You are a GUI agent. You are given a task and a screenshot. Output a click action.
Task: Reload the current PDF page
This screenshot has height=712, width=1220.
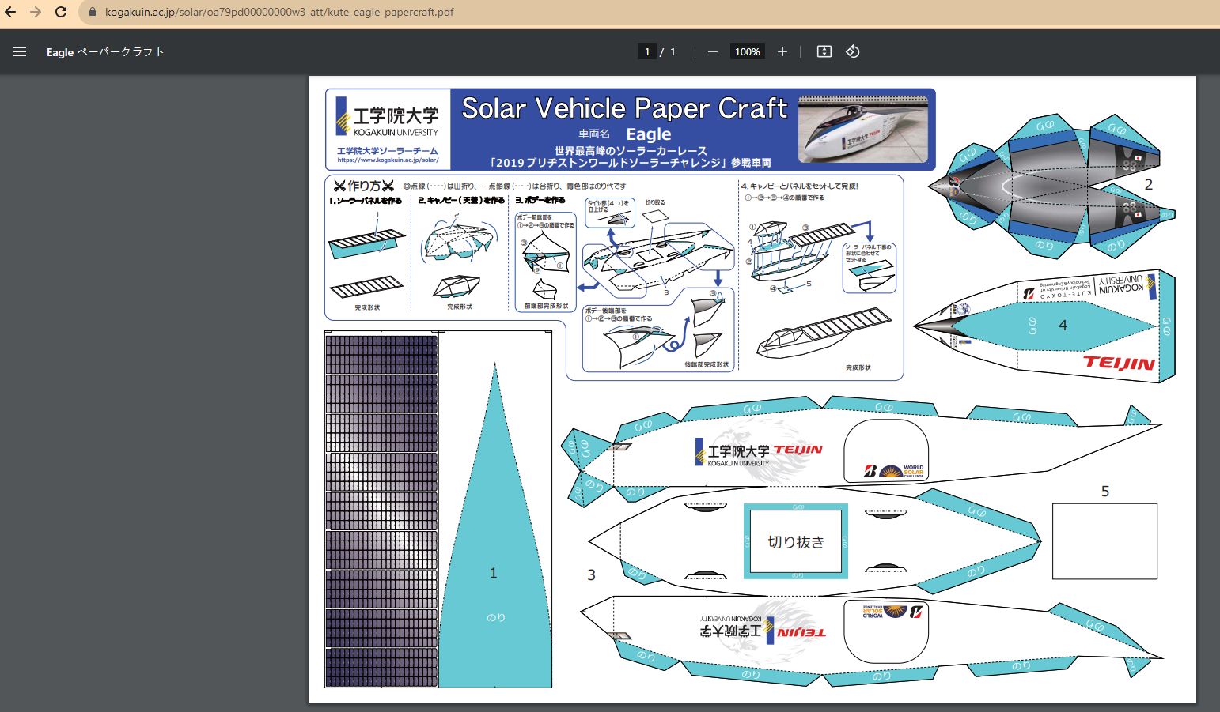[x=61, y=12]
